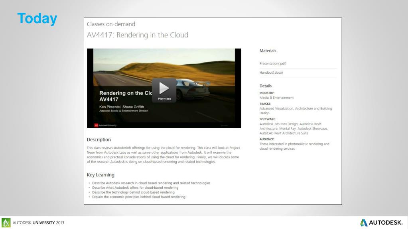
Task: Select the 'Media & Entertainment' industry value
Action: (276, 98)
